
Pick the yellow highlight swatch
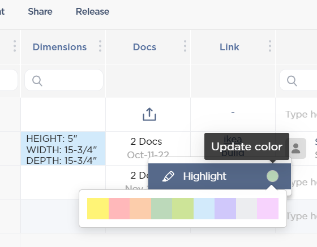[98, 209]
